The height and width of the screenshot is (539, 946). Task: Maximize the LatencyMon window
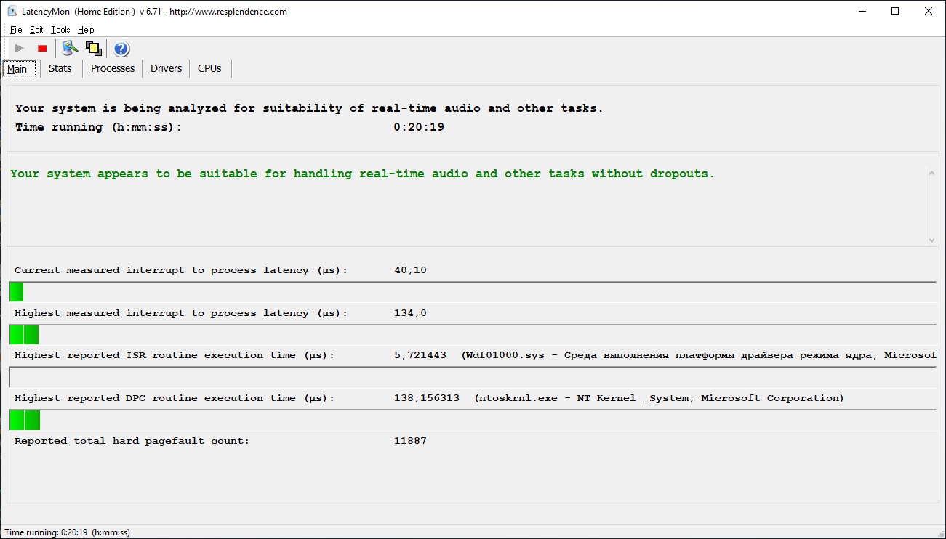(x=895, y=11)
